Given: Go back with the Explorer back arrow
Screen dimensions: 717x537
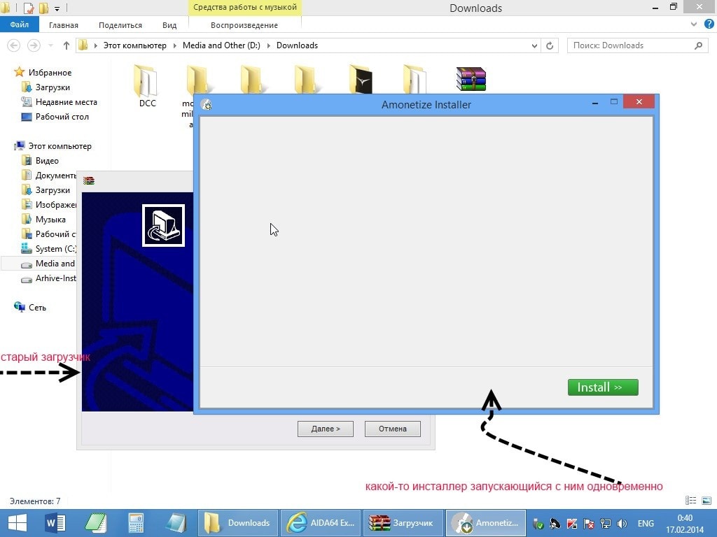Looking at the screenshot, I should click(x=14, y=45).
